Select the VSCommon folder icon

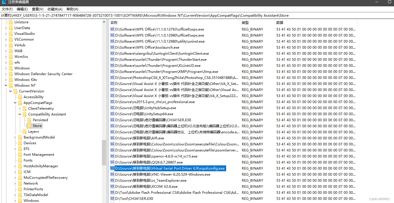tap(11, 39)
